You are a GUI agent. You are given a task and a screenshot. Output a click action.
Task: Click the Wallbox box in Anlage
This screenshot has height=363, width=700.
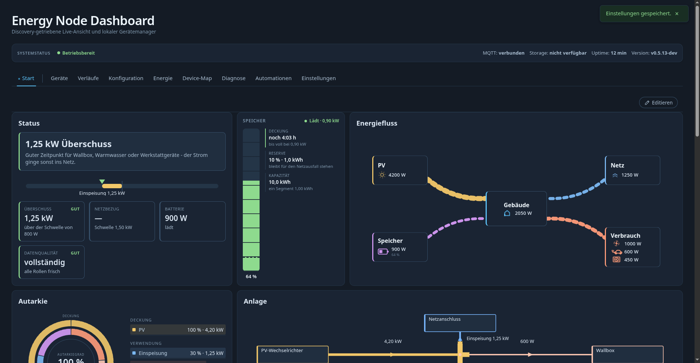[x=627, y=354]
